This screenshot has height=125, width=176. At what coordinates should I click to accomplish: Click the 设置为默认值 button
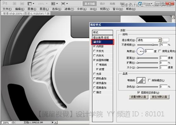pyautogui.click(x=139, y=97)
